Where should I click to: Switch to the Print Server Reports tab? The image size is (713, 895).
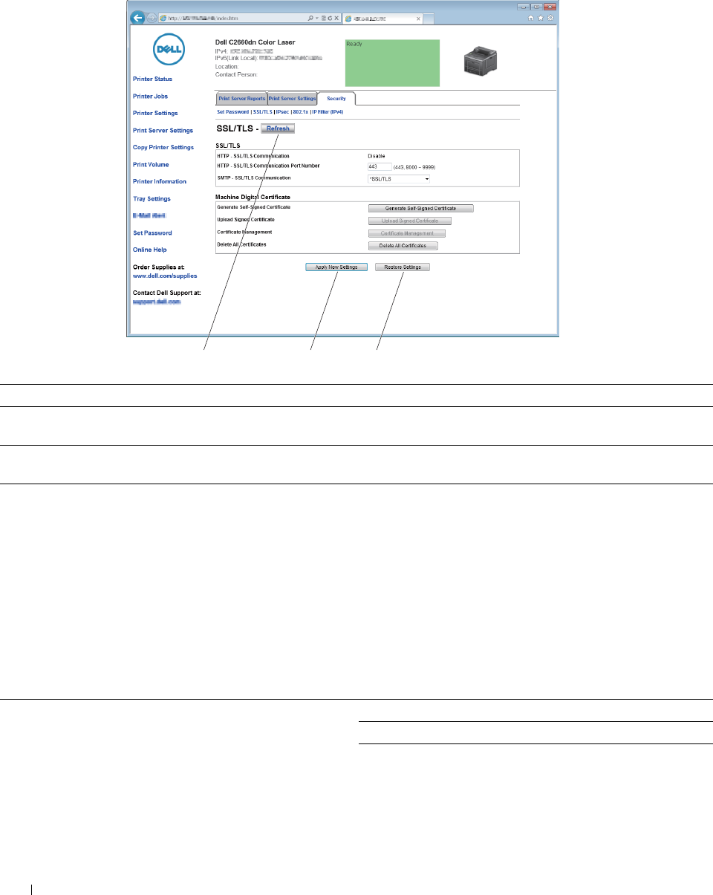pyautogui.click(x=241, y=98)
